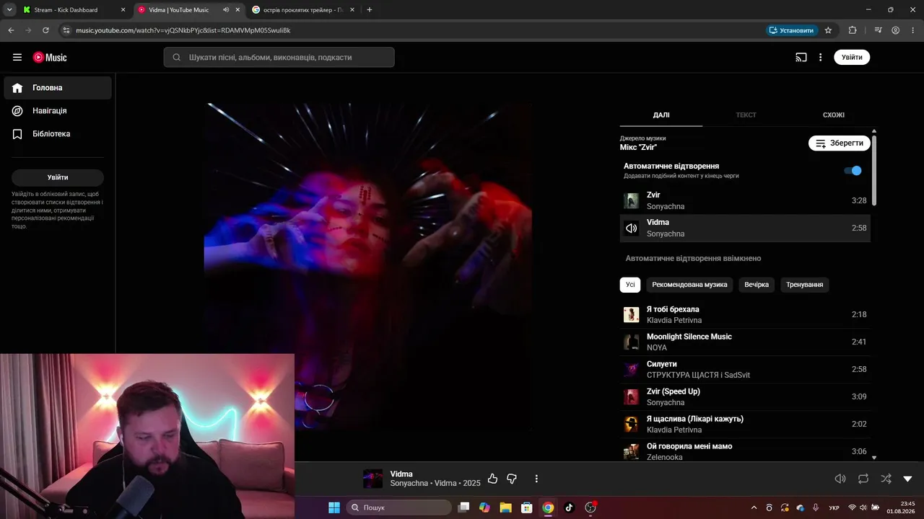
Task: Switch to the ДАЛІ queue tab
Action: pyautogui.click(x=661, y=115)
